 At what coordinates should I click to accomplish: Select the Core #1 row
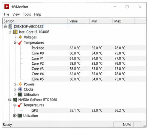[x=88, y=58]
